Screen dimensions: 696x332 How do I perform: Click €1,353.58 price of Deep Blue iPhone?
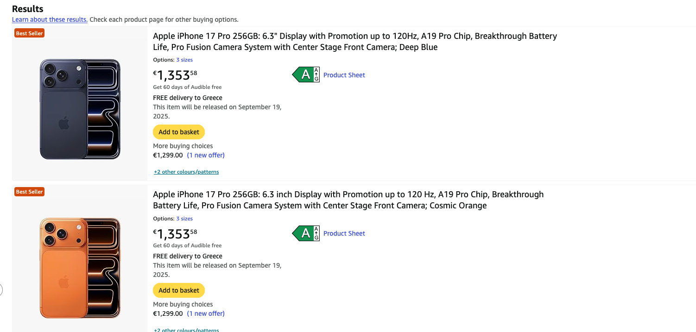tap(175, 75)
